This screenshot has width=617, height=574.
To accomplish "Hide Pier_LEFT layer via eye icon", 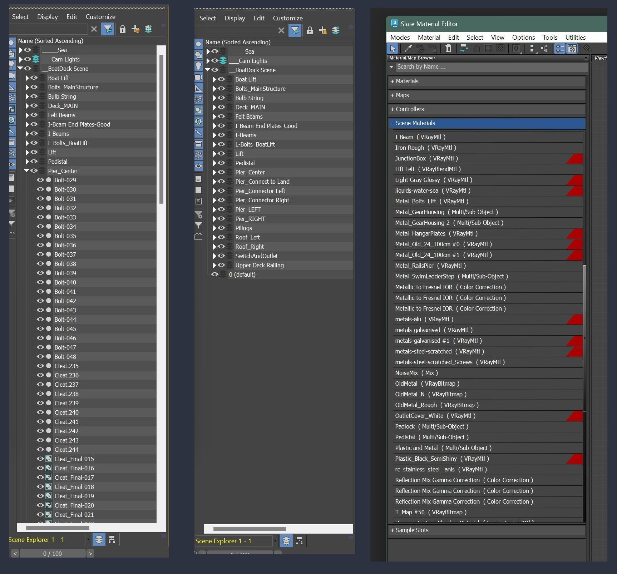I will [221, 209].
